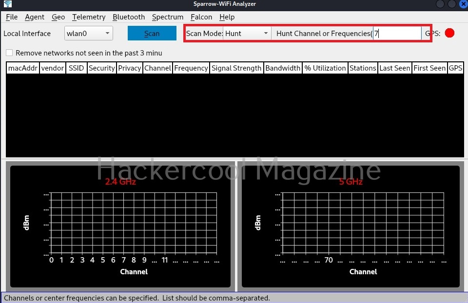The image size is (468, 303).
Task: Focus the Hunt Channel or Frequencies input field
Action: coord(397,34)
